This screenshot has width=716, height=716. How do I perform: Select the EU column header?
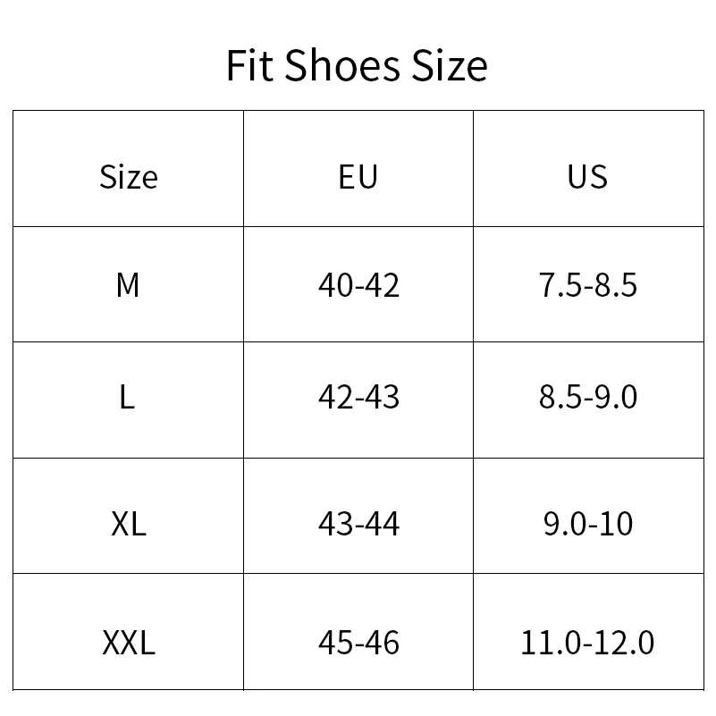(x=358, y=176)
